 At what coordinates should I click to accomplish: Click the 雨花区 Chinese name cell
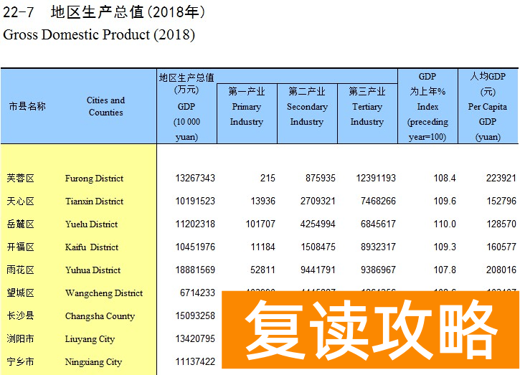click(20, 270)
